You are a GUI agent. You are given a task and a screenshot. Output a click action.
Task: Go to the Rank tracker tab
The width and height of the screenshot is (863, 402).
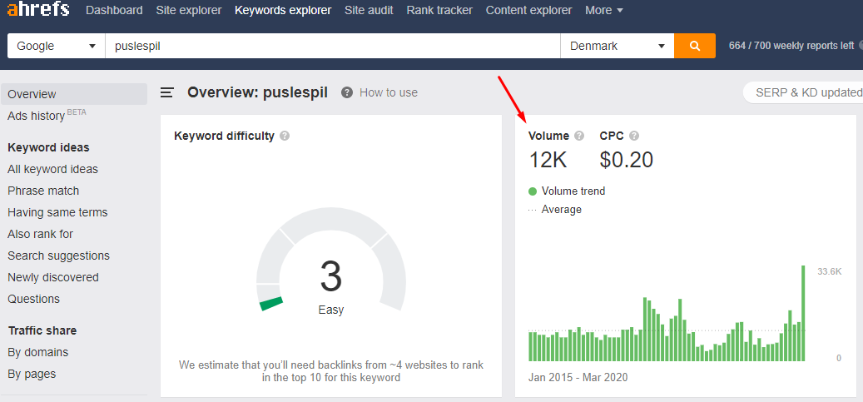pyautogui.click(x=439, y=10)
